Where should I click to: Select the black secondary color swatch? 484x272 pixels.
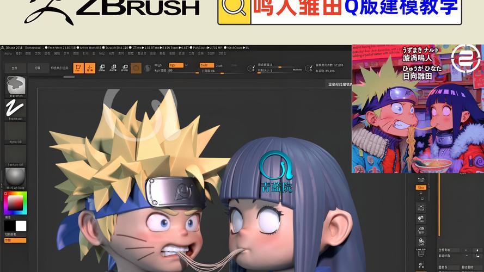pyautogui.click(x=9, y=226)
